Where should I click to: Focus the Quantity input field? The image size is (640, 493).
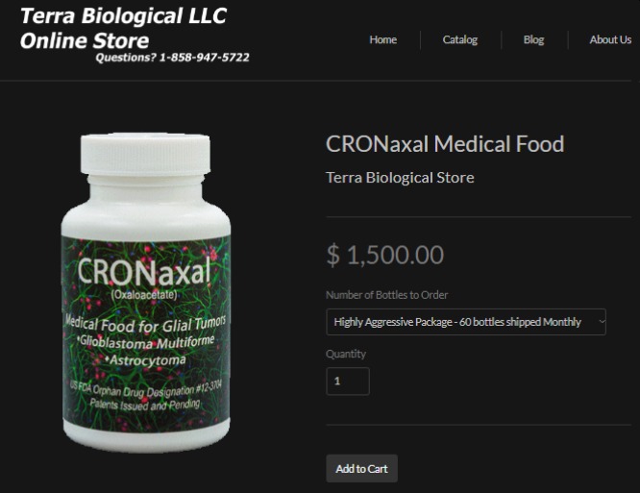348,382
